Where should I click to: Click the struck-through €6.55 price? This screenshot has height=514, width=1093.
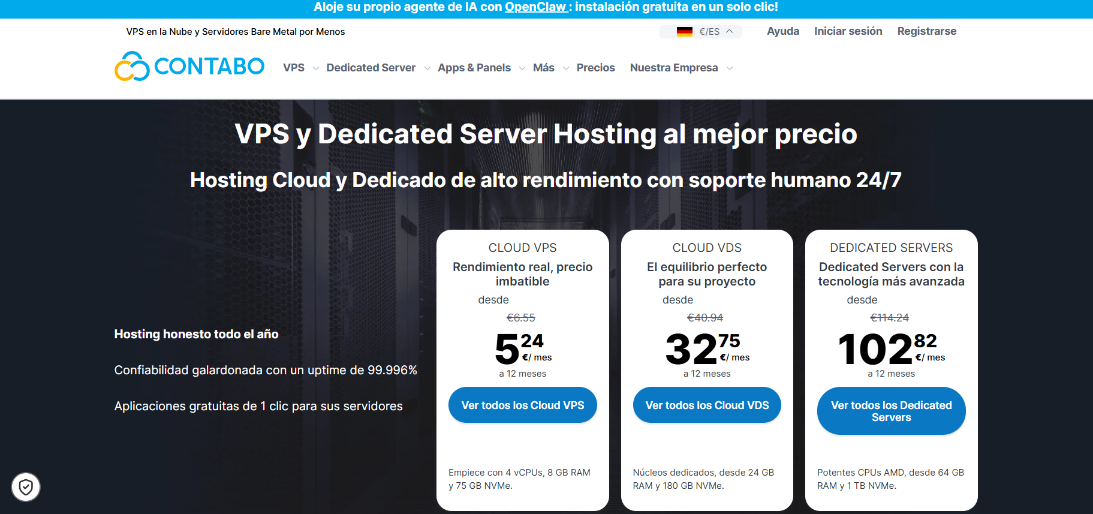(521, 318)
